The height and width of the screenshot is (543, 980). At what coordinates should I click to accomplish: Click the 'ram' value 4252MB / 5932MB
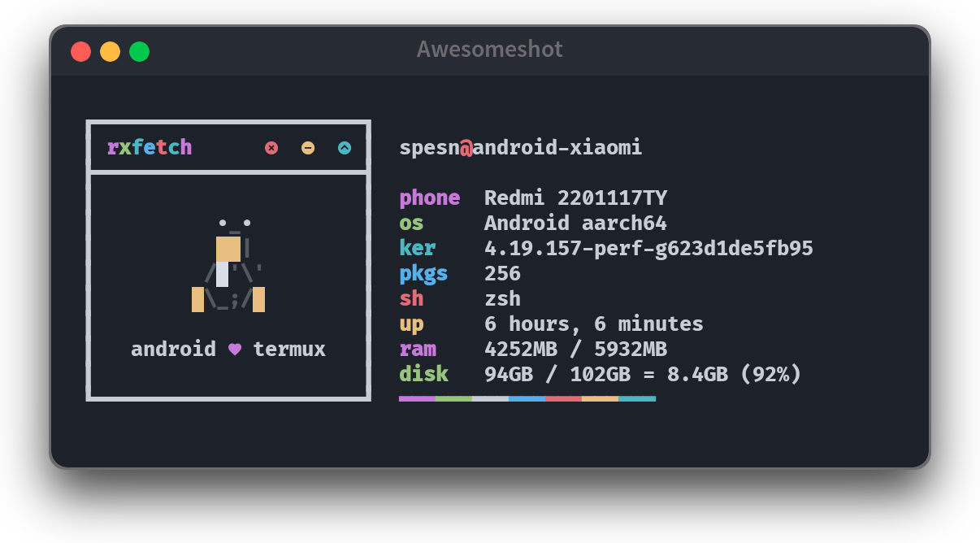[575, 350]
